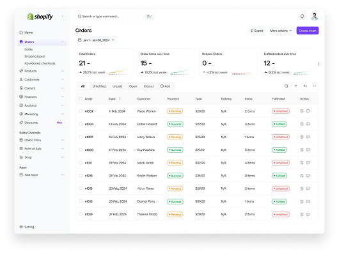Click second action icon for order #1002
This screenshot has height=255, width=339.
(308, 111)
